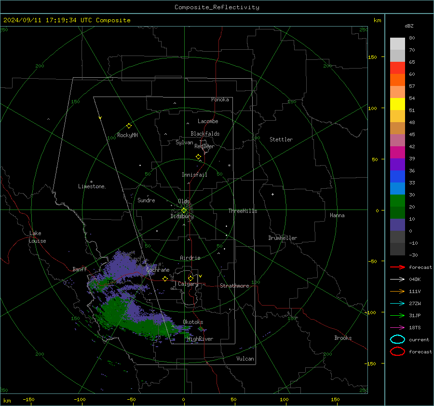Click the Sylvan town label
Image resolution: width=434 pixels, height=406 pixels.
[x=184, y=142]
